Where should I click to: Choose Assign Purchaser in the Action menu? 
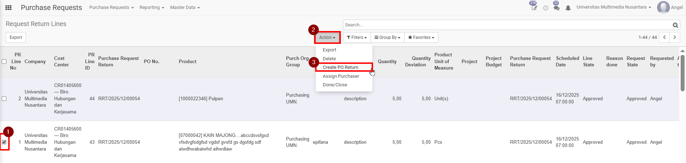coord(341,76)
